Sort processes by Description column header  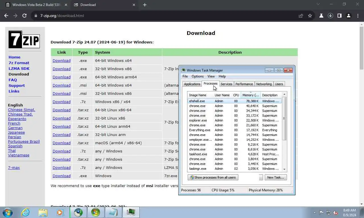(271, 95)
